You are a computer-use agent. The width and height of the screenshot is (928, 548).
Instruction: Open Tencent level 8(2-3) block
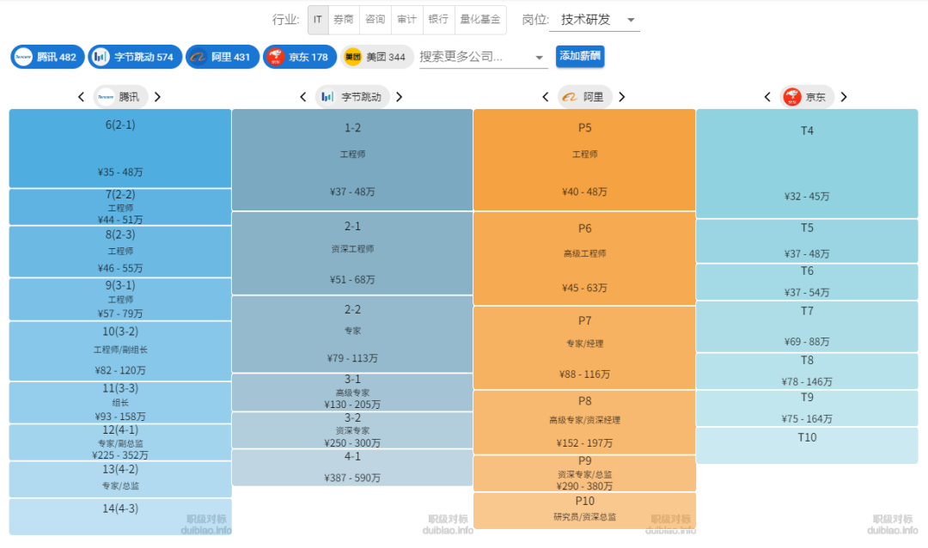[x=120, y=252]
